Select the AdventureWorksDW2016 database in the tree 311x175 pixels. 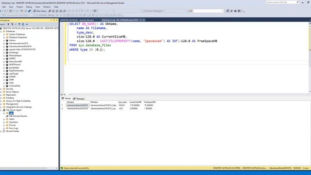(20, 47)
